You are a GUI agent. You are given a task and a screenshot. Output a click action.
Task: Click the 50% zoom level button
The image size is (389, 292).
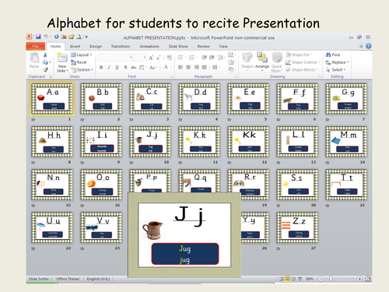pyautogui.click(x=310, y=279)
